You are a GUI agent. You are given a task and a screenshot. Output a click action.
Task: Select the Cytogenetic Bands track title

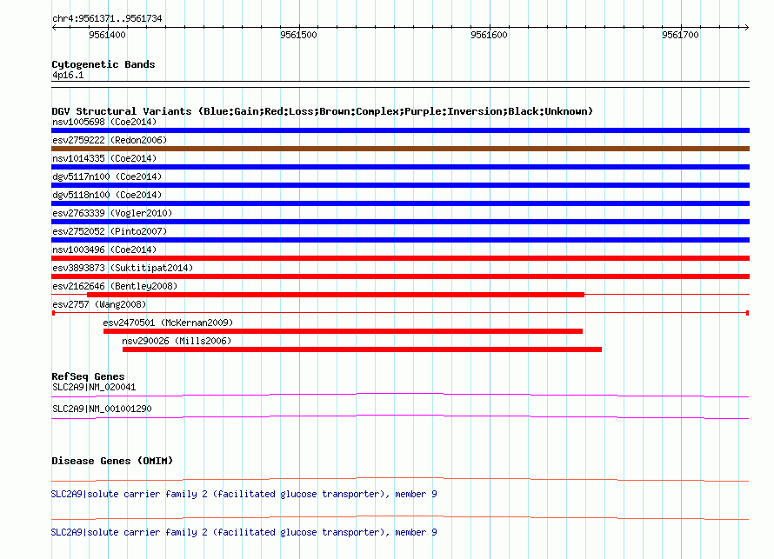pos(103,64)
